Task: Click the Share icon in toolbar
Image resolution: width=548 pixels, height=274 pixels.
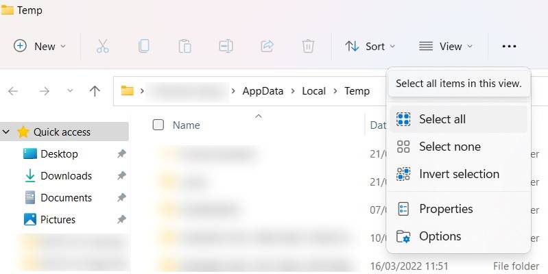Action: (267, 46)
